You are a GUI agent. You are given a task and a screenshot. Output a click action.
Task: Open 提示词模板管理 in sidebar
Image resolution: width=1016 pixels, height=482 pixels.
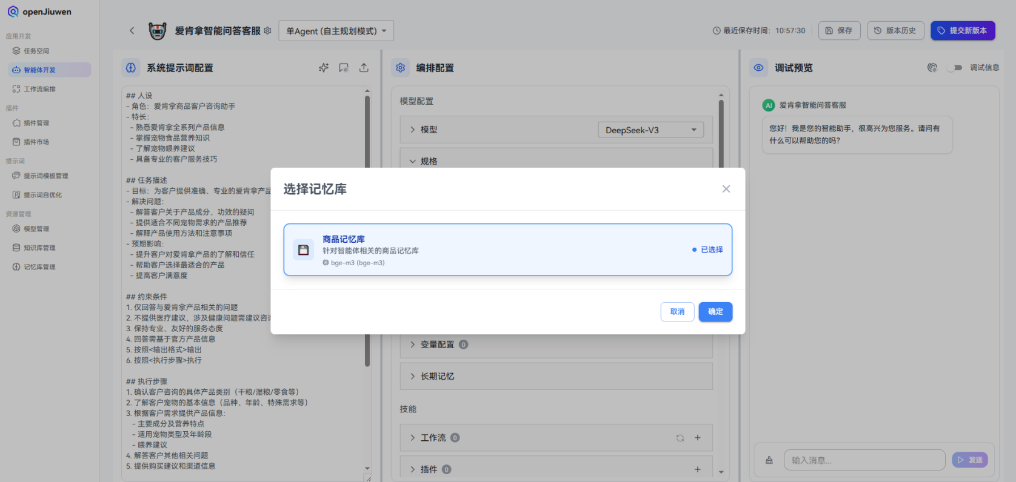click(x=50, y=176)
